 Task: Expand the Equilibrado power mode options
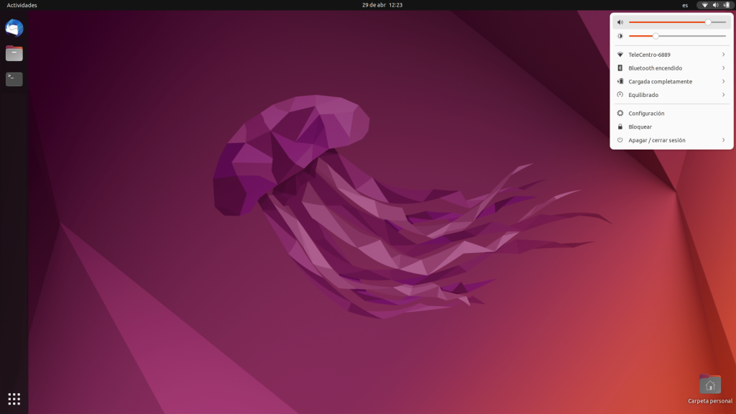723,94
